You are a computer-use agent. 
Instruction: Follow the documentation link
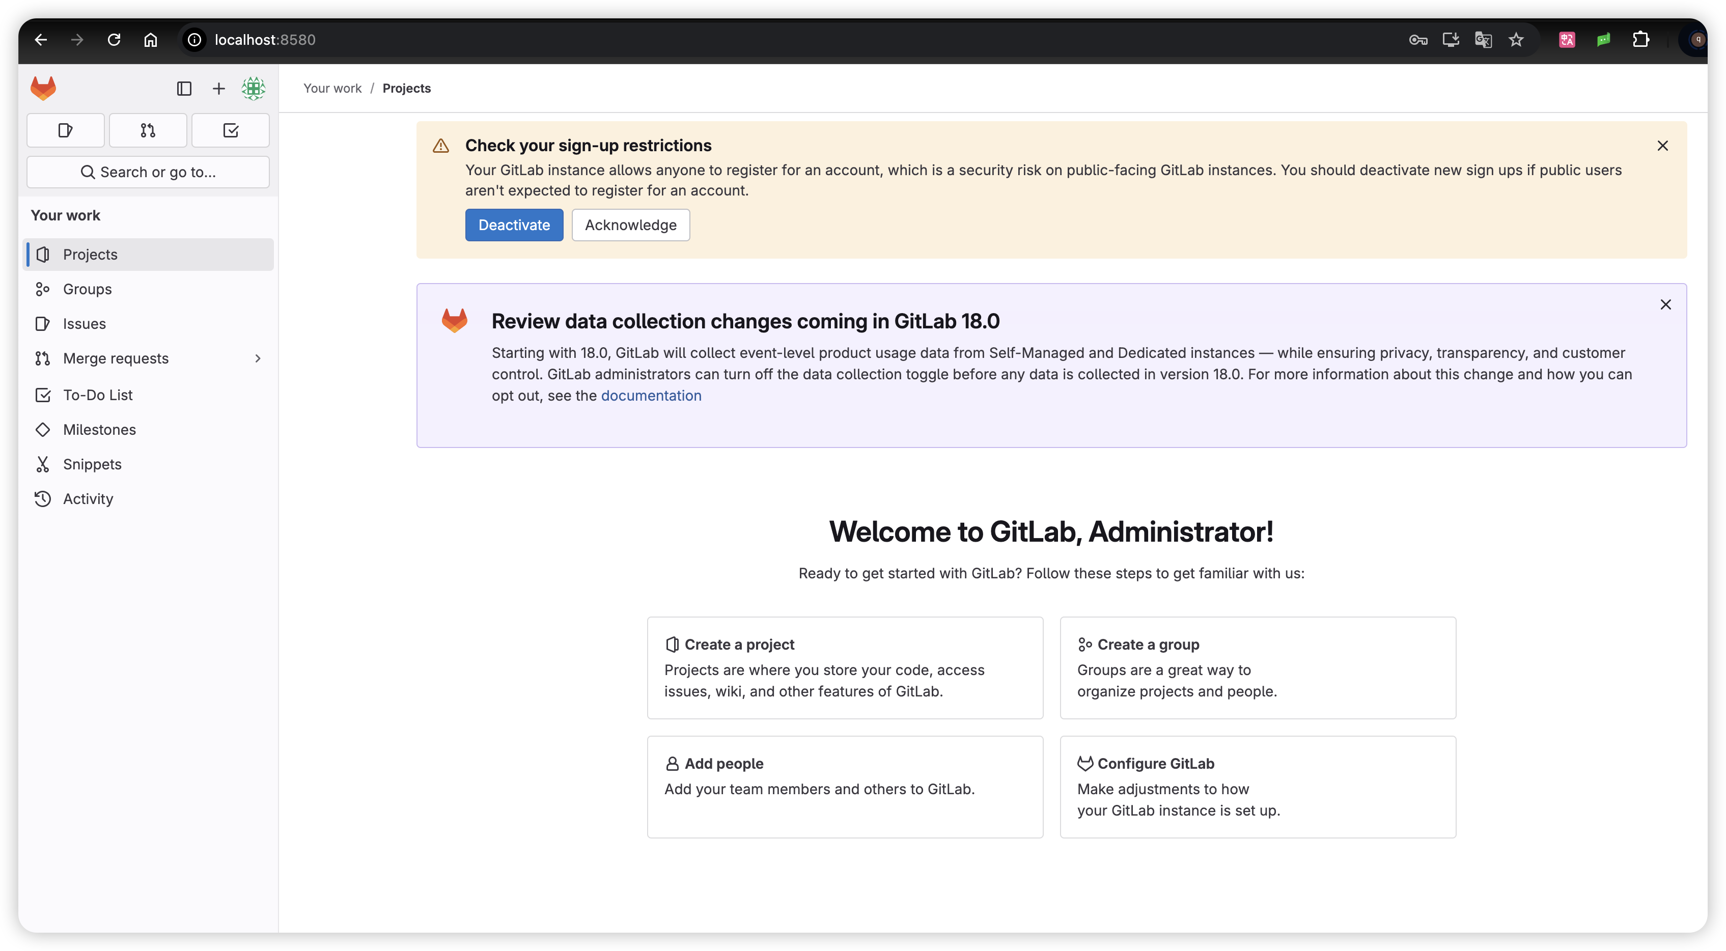[x=651, y=396]
